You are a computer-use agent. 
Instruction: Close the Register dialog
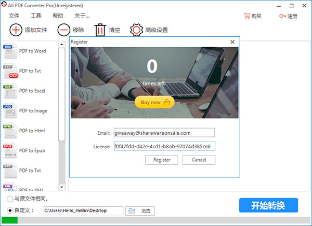point(232,42)
